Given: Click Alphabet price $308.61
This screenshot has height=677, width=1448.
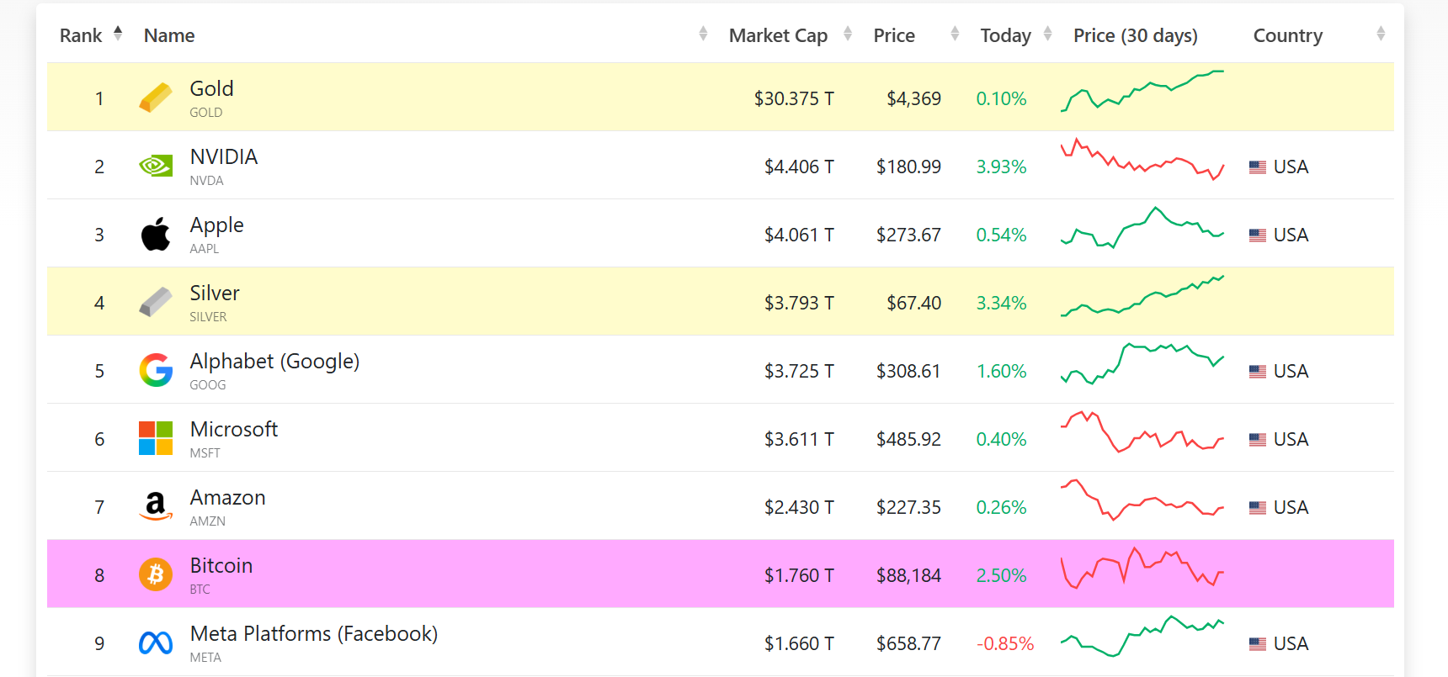Looking at the screenshot, I should [x=908, y=371].
